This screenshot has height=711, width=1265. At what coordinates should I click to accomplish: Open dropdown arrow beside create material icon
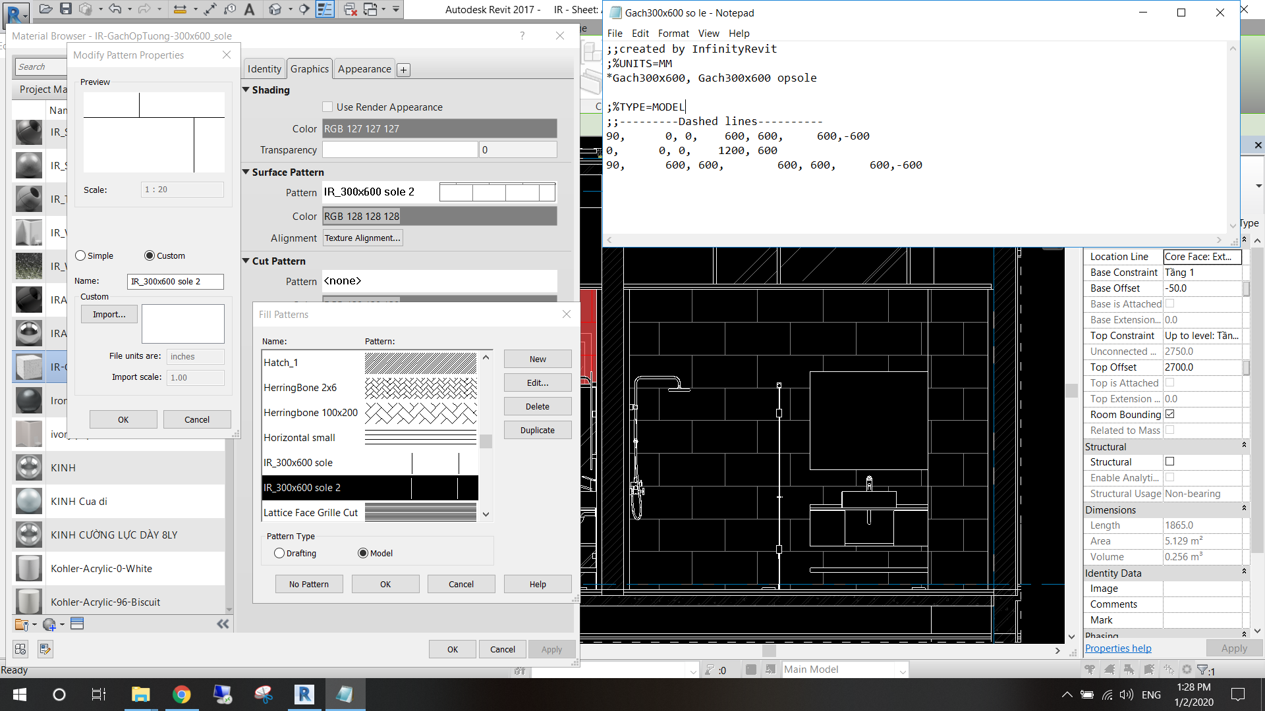(x=62, y=624)
